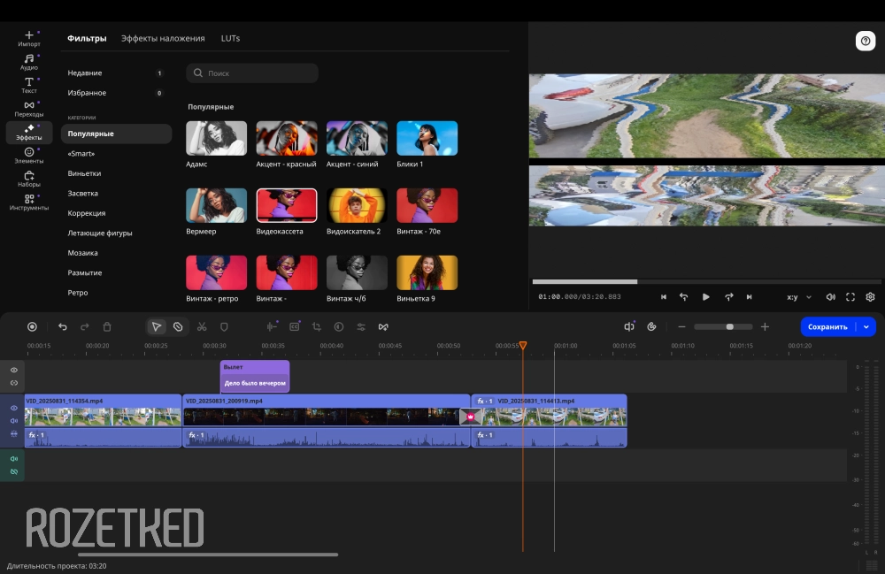The height and width of the screenshot is (574, 885).
Task: Hide the title track using its eye icon
Action: pos(13,370)
